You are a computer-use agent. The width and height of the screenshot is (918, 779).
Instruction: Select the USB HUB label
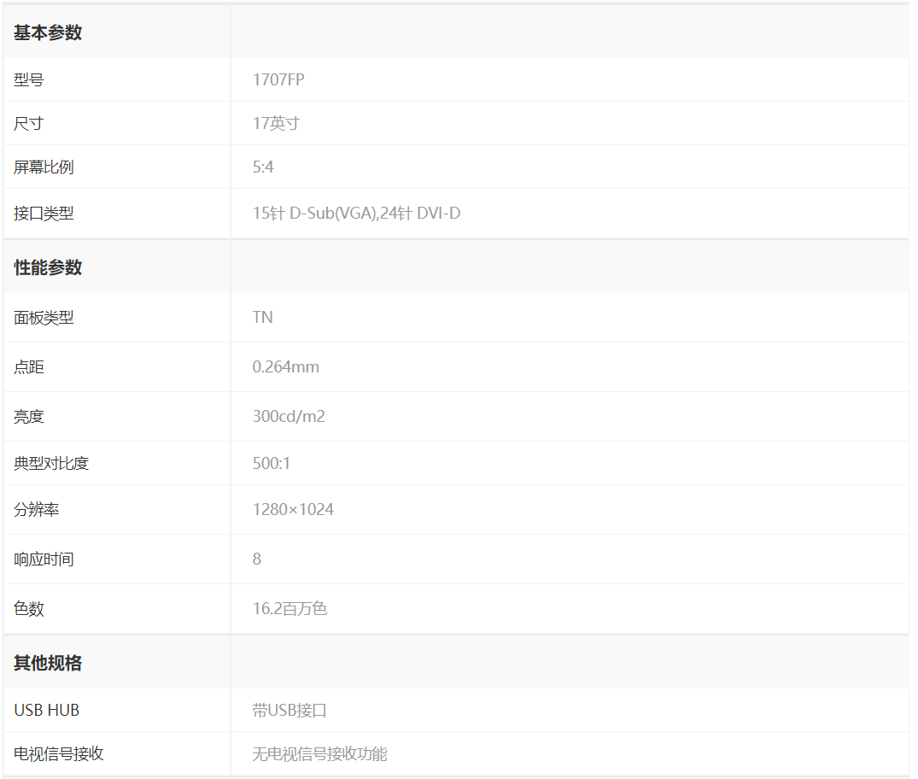pyautogui.click(x=47, y=710)
